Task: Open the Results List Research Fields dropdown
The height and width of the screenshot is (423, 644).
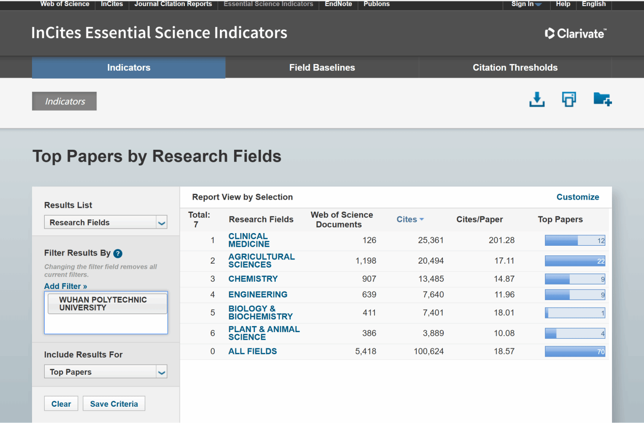Action: click(106, 222)
